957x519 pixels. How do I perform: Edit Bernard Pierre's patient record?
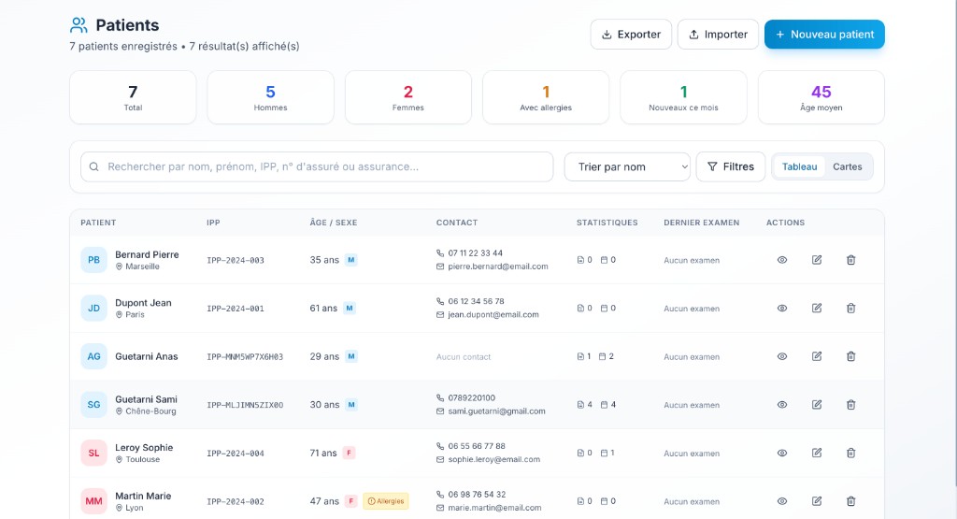tap(817, 260)
